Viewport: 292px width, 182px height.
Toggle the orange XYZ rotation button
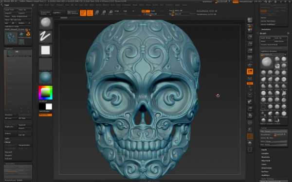click(x=250, y=83)
